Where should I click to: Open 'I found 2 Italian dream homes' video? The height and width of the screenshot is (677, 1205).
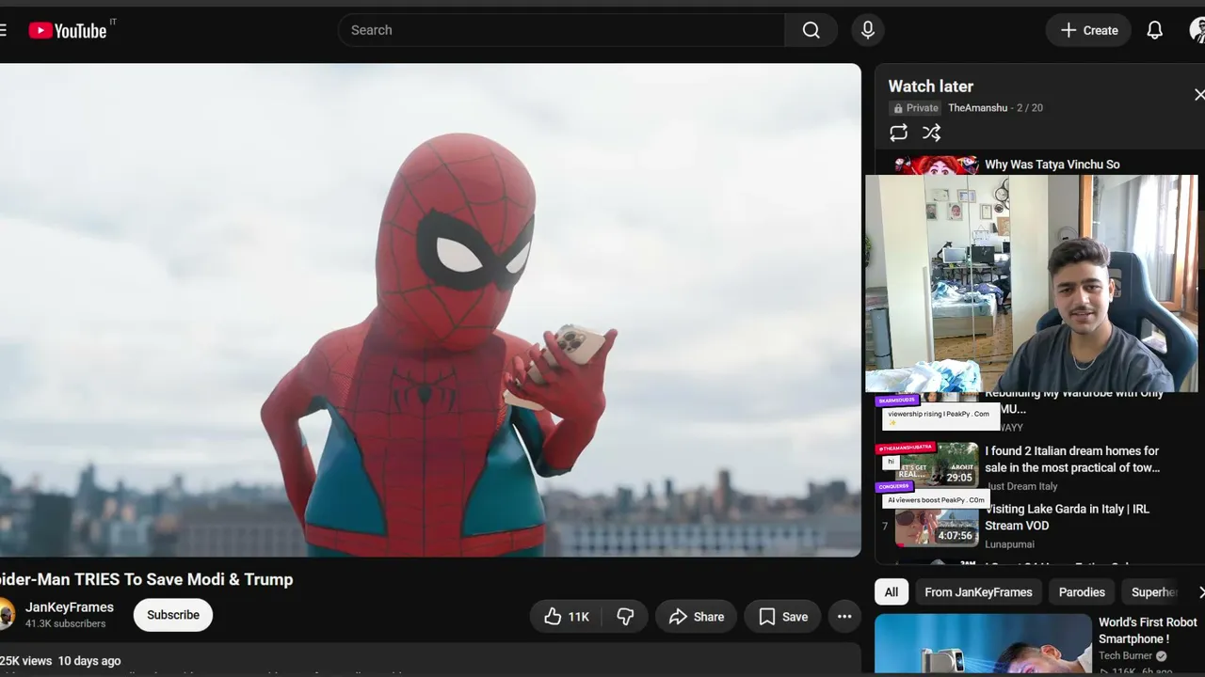[x=1072, y=459]
